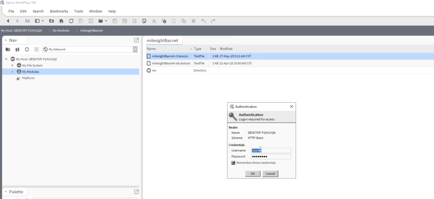Click the Undo arrow icon
The image size is (434, 199).
pos(203,21)
